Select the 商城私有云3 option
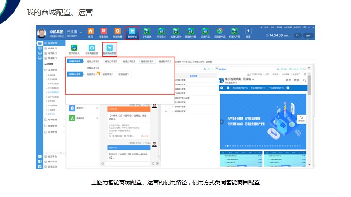The image size is (351, 197). [93, 68]
